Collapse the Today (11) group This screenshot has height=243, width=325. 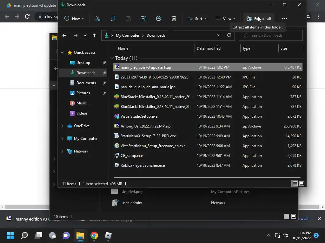coord(112,58)
